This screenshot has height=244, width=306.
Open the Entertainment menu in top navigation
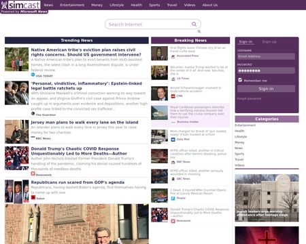72,5
